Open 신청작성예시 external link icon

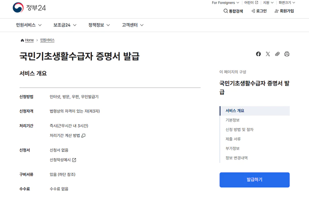coord(74,160)
